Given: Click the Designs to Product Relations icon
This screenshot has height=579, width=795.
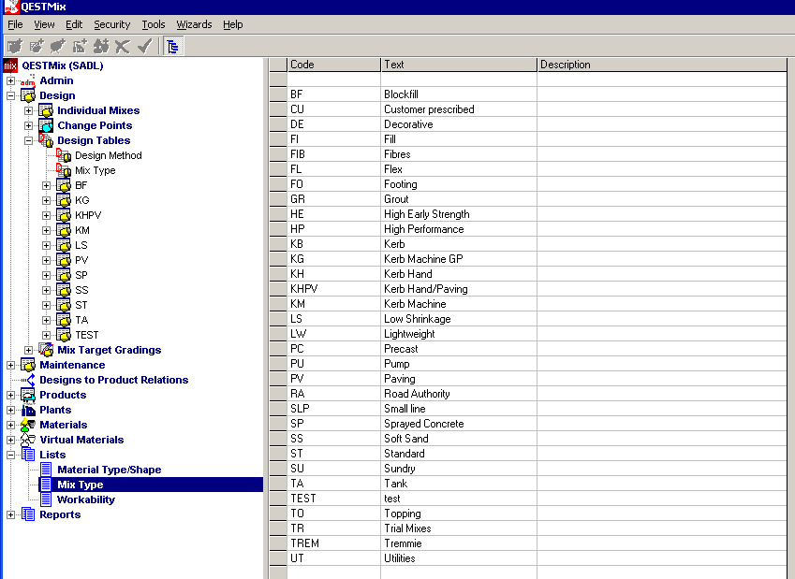Looking at the screenshot, I should (28, 380).
